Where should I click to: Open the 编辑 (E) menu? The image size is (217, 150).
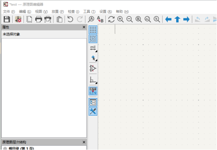tap(25, 12)
